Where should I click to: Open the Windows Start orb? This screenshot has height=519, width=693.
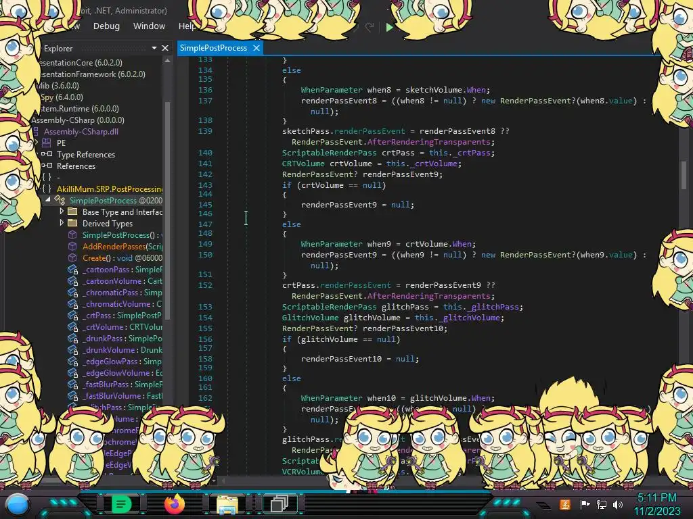(x=18, y=504)
